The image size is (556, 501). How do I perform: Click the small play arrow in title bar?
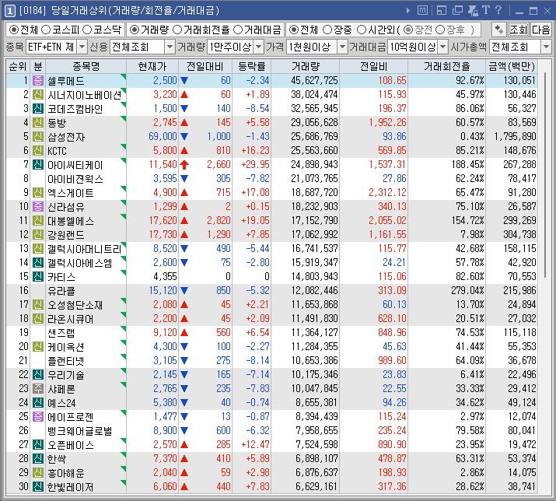[408, 11]
